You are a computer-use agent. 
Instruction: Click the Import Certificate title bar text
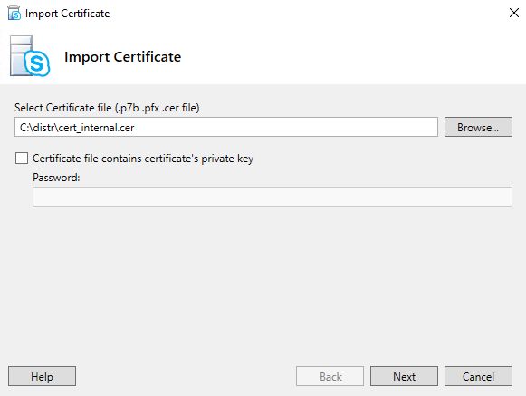[x=67, y=14]
